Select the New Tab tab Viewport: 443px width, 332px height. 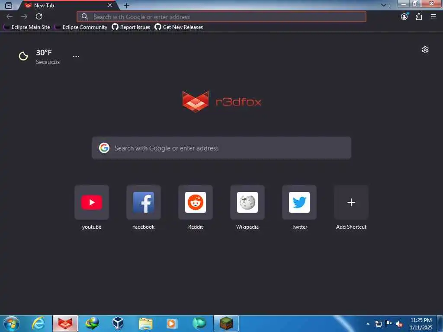point(68,5)
